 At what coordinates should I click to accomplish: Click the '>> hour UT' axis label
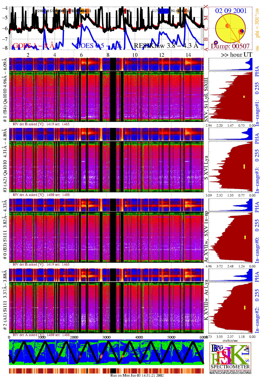tap(236, 55)
